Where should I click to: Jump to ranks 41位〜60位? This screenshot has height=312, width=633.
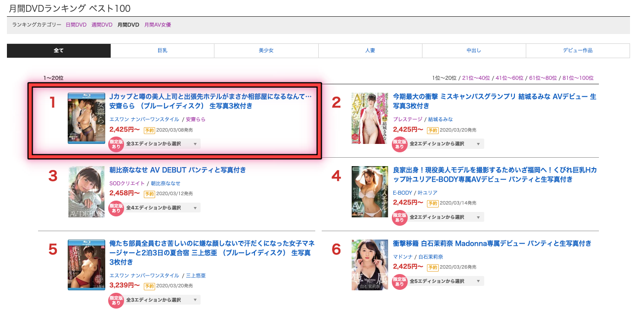click(509, 78)
